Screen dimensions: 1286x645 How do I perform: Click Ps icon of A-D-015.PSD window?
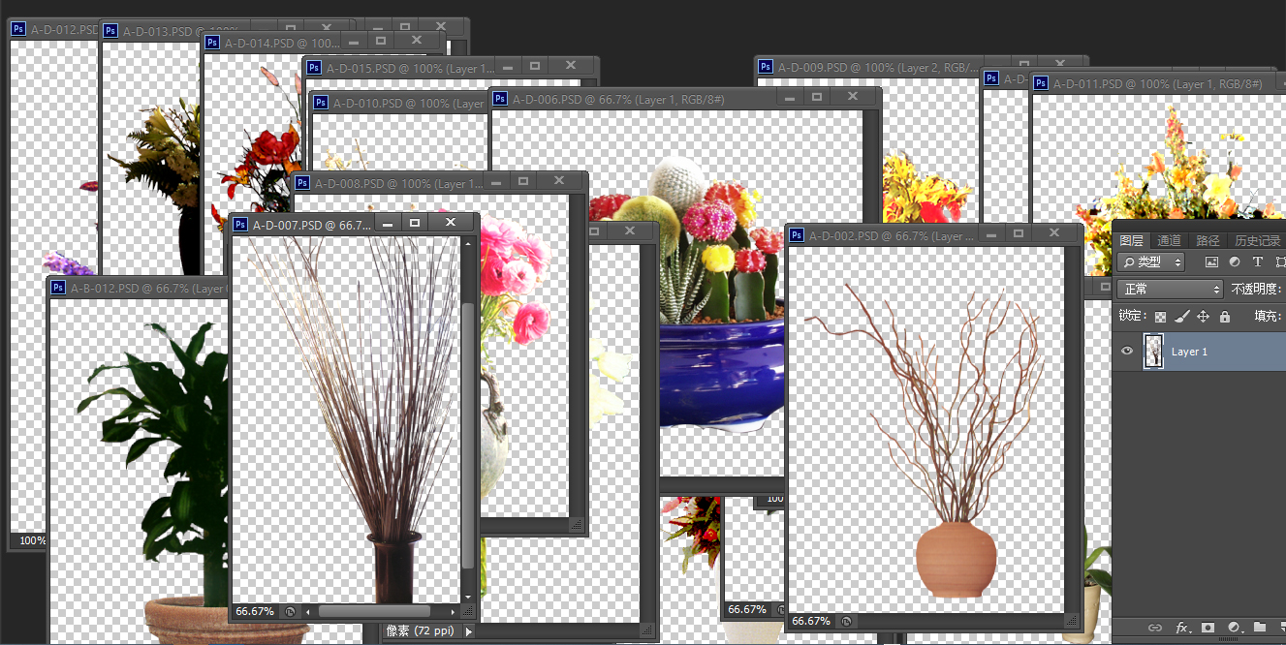(x=313, y=68)
